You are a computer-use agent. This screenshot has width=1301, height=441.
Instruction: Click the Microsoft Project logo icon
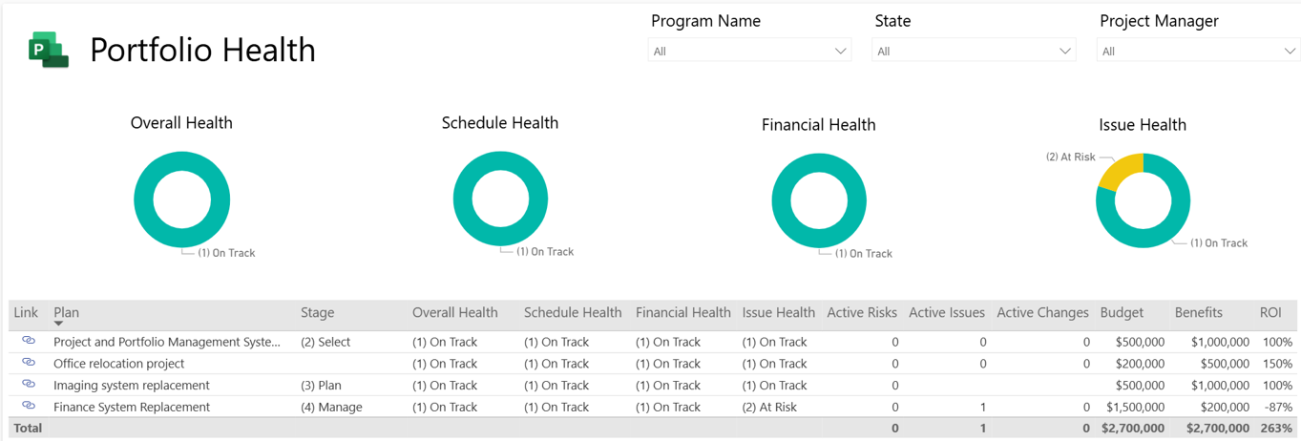(48, 50)
